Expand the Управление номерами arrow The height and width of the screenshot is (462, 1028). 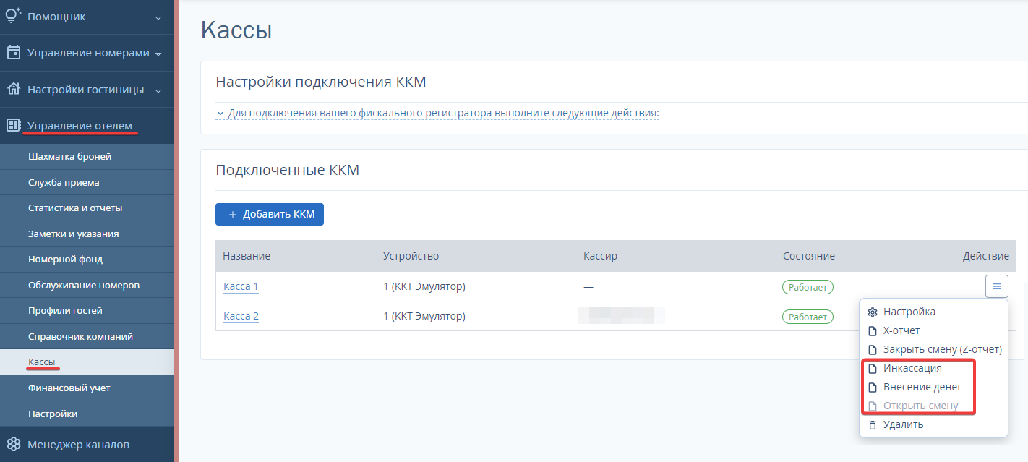point(158,54)
